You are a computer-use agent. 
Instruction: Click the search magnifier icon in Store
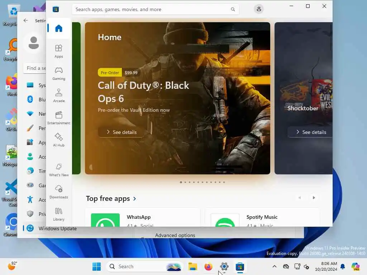233,9
